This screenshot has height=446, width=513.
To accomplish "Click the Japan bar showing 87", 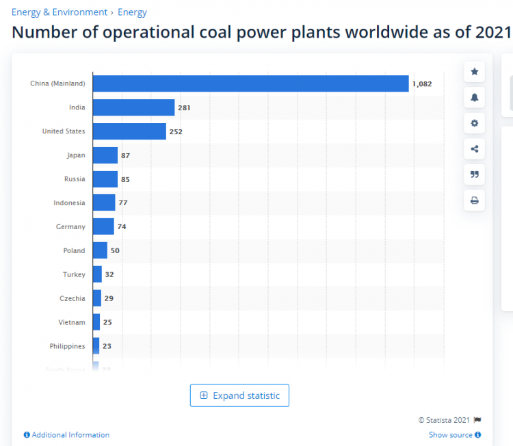I will pyautogui.click(x=105, y=155).
